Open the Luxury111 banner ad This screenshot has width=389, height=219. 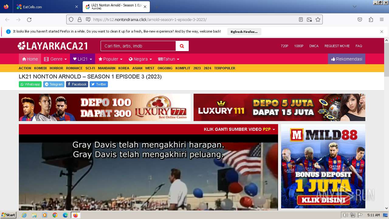click(x=279, y=107)
